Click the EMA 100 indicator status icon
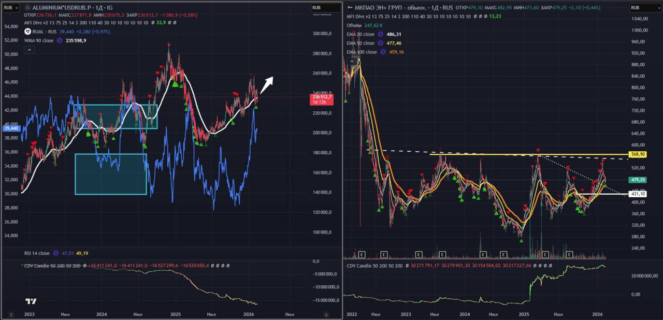The image size is (663, 320). coord(383,52)
